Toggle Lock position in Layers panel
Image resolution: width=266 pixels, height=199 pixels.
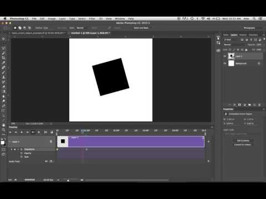(x=238, y=50)
